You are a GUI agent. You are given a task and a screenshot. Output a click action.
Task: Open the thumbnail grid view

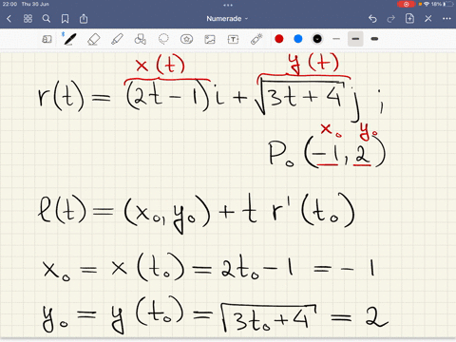(x=28, y=19)
